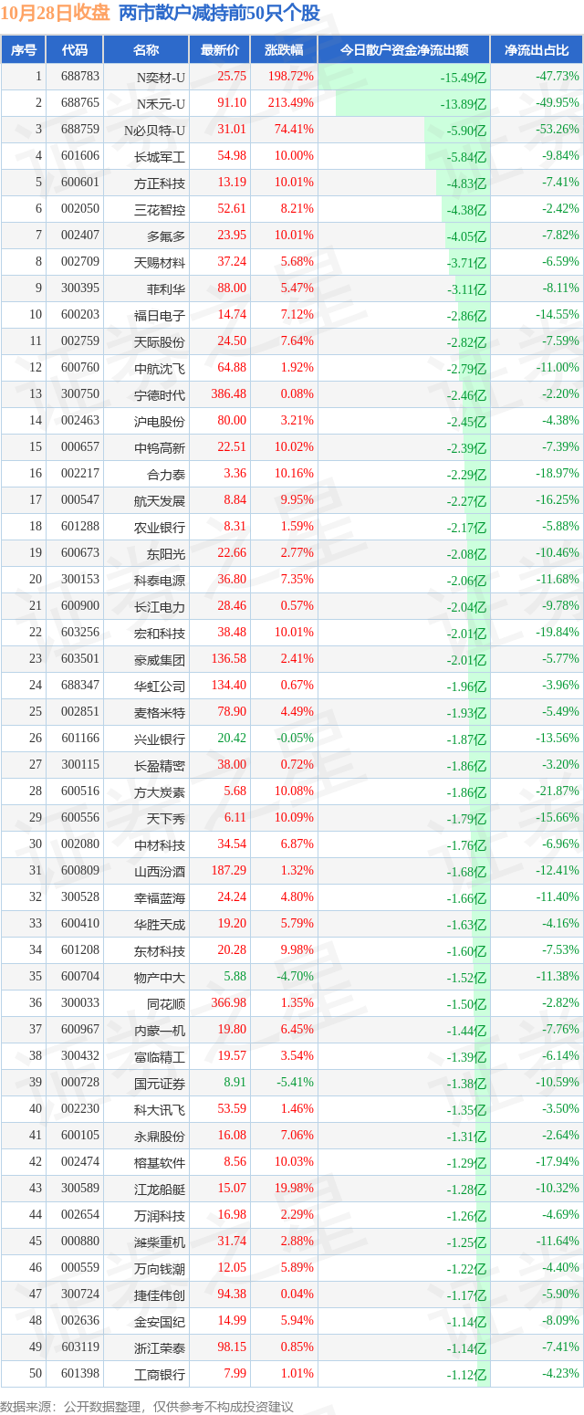Select stock name 东材科技
Image resolution: width=584 pixels, height=1415 pixels.
(160, 950)
